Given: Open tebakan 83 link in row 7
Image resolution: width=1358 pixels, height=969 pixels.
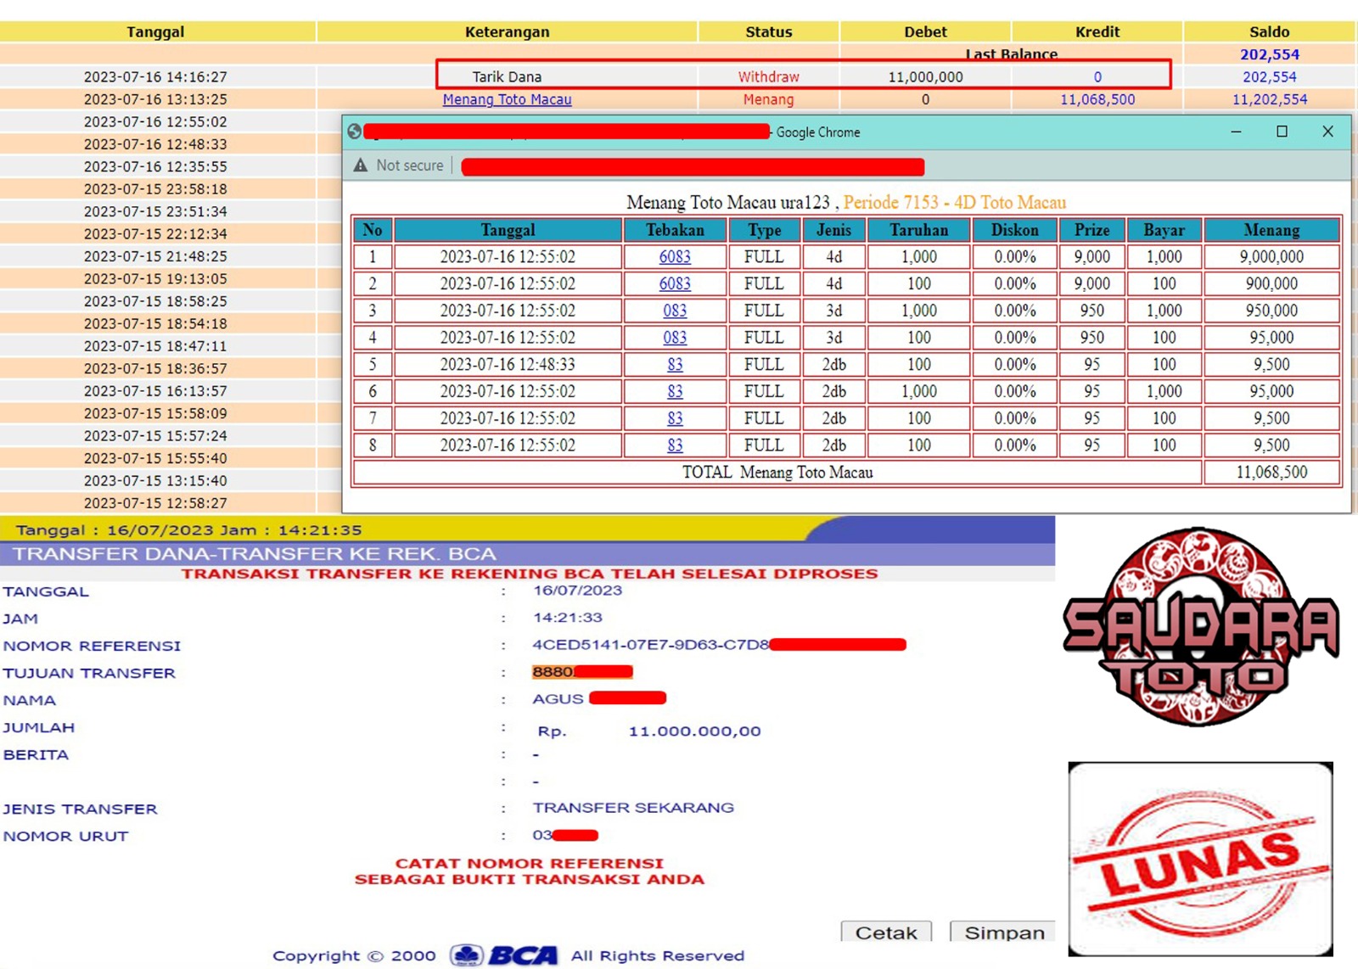Looking at the screenshot, I should click(675, 418).
